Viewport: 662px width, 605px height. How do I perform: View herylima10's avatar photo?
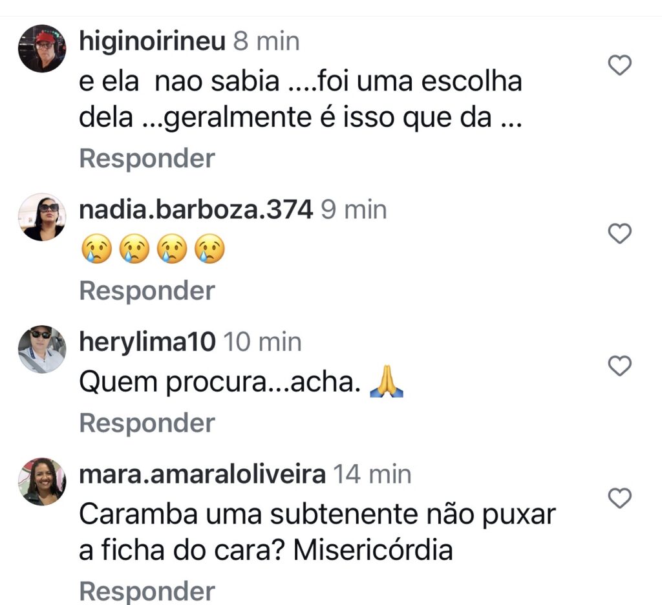(41, 349)
